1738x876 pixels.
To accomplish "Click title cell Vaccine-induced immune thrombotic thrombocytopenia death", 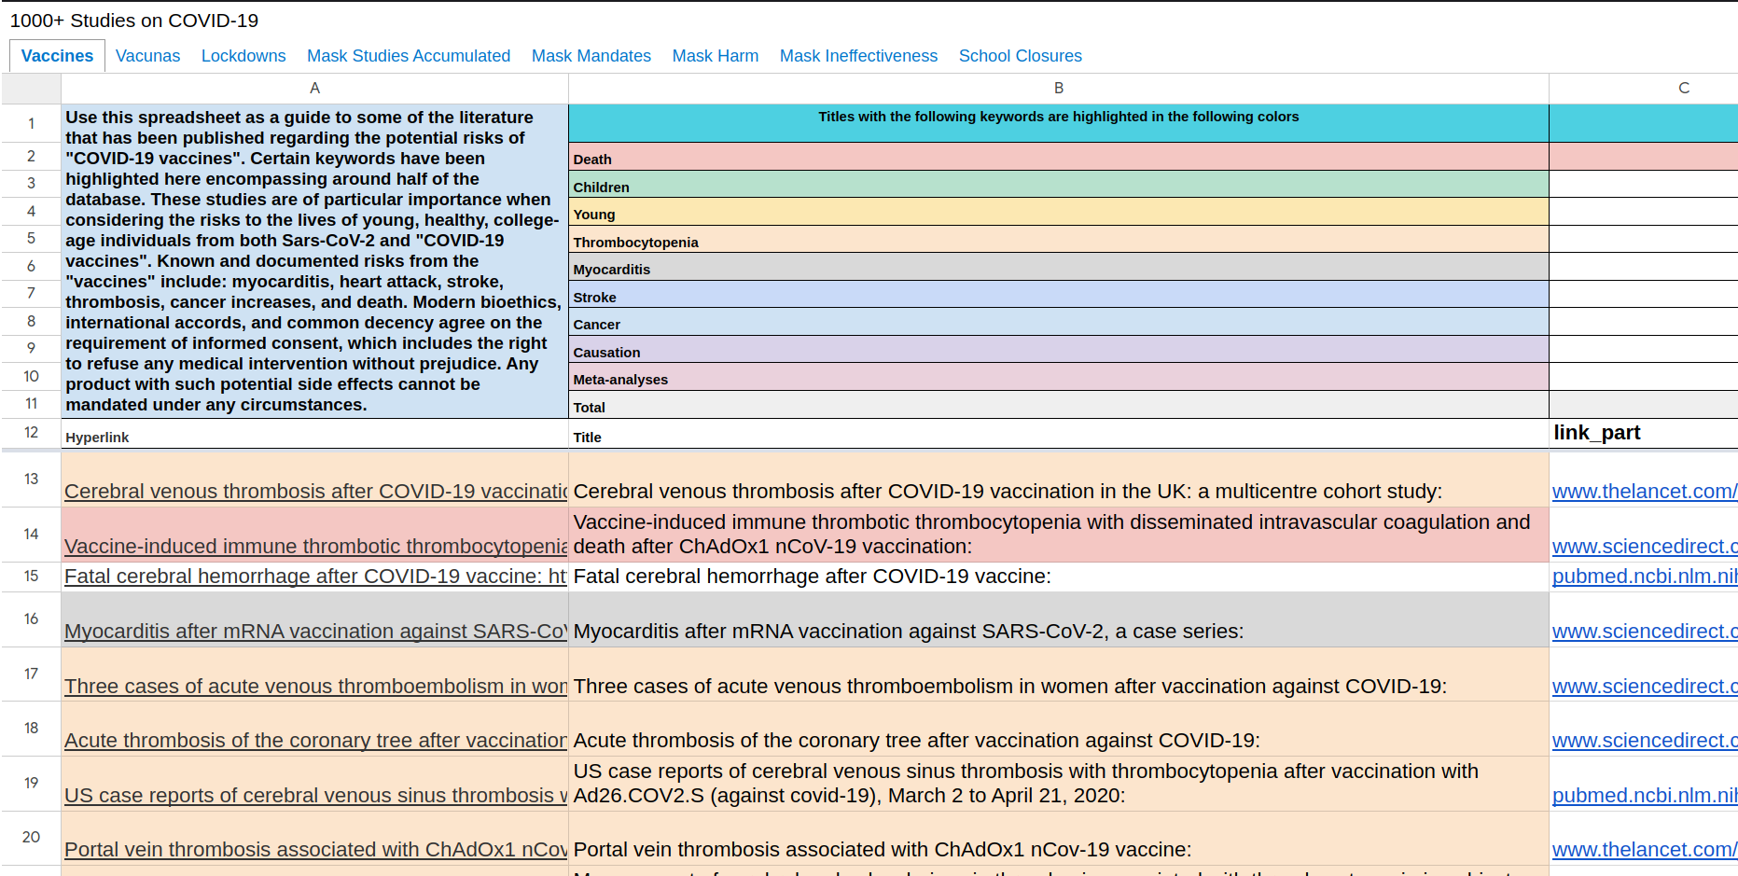I will click(x=1059, y=535).
